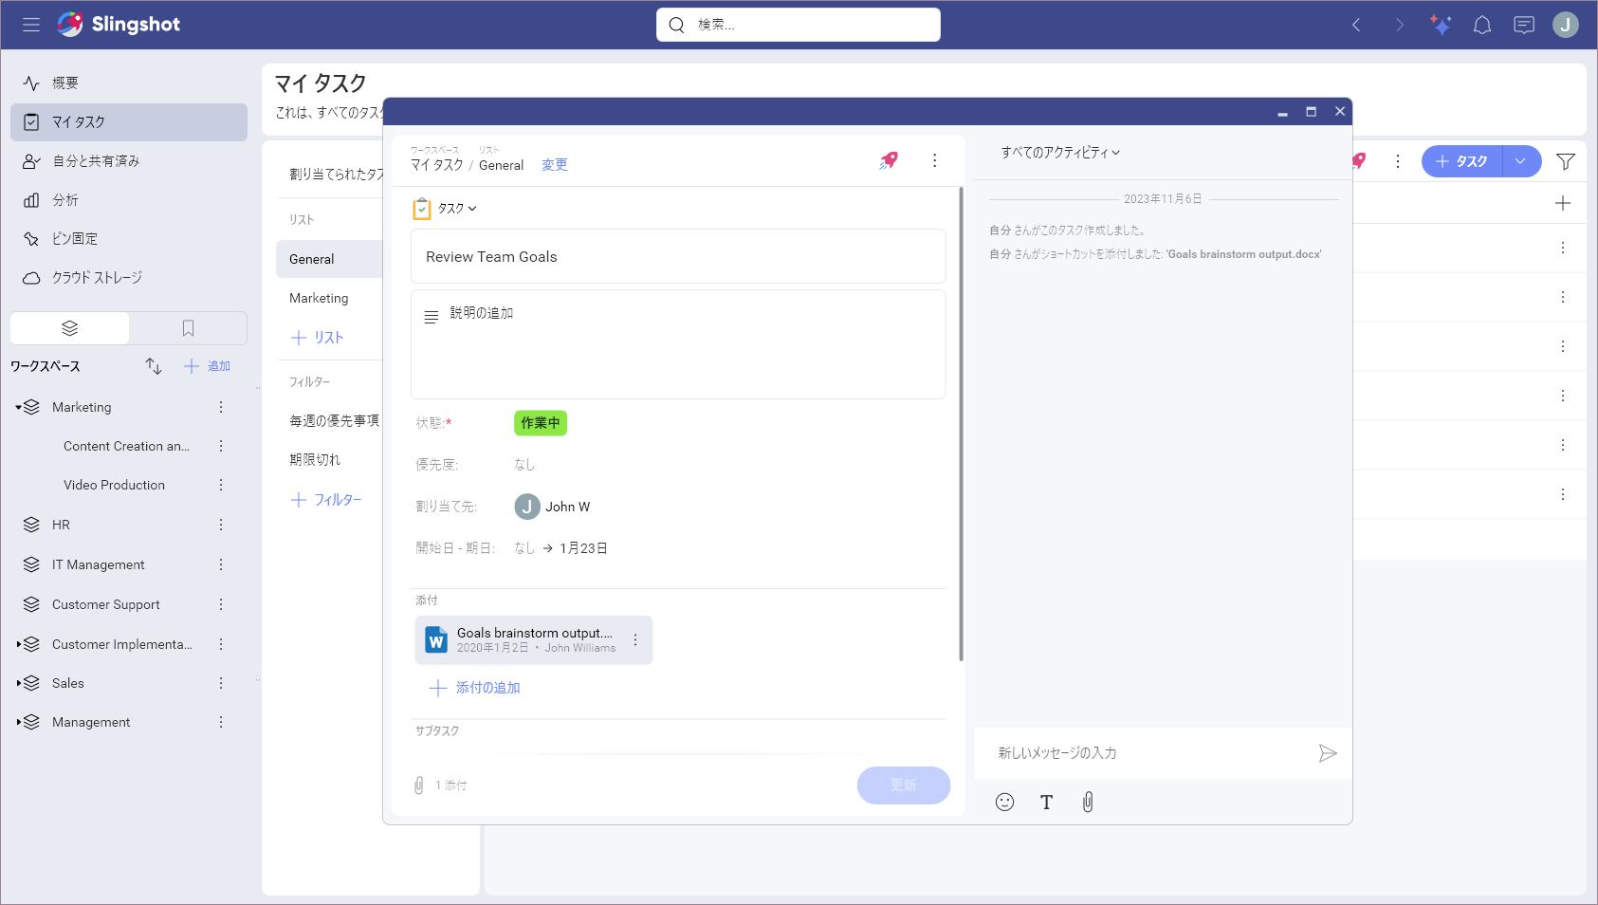Insert an emoji in message
The height and width of the screenshot is (905, 1598).
click(1005, 803)
